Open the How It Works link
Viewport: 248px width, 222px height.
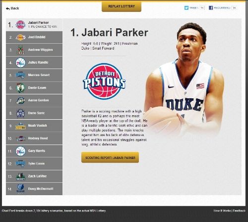222,211
